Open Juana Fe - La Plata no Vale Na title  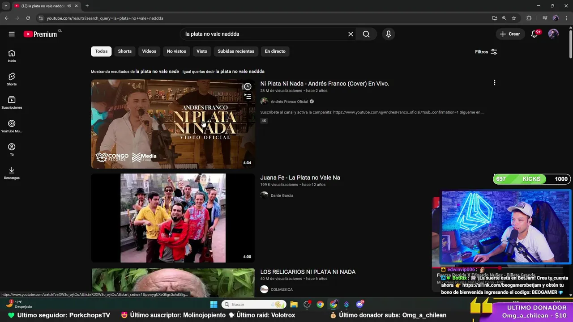pos(300,178)
